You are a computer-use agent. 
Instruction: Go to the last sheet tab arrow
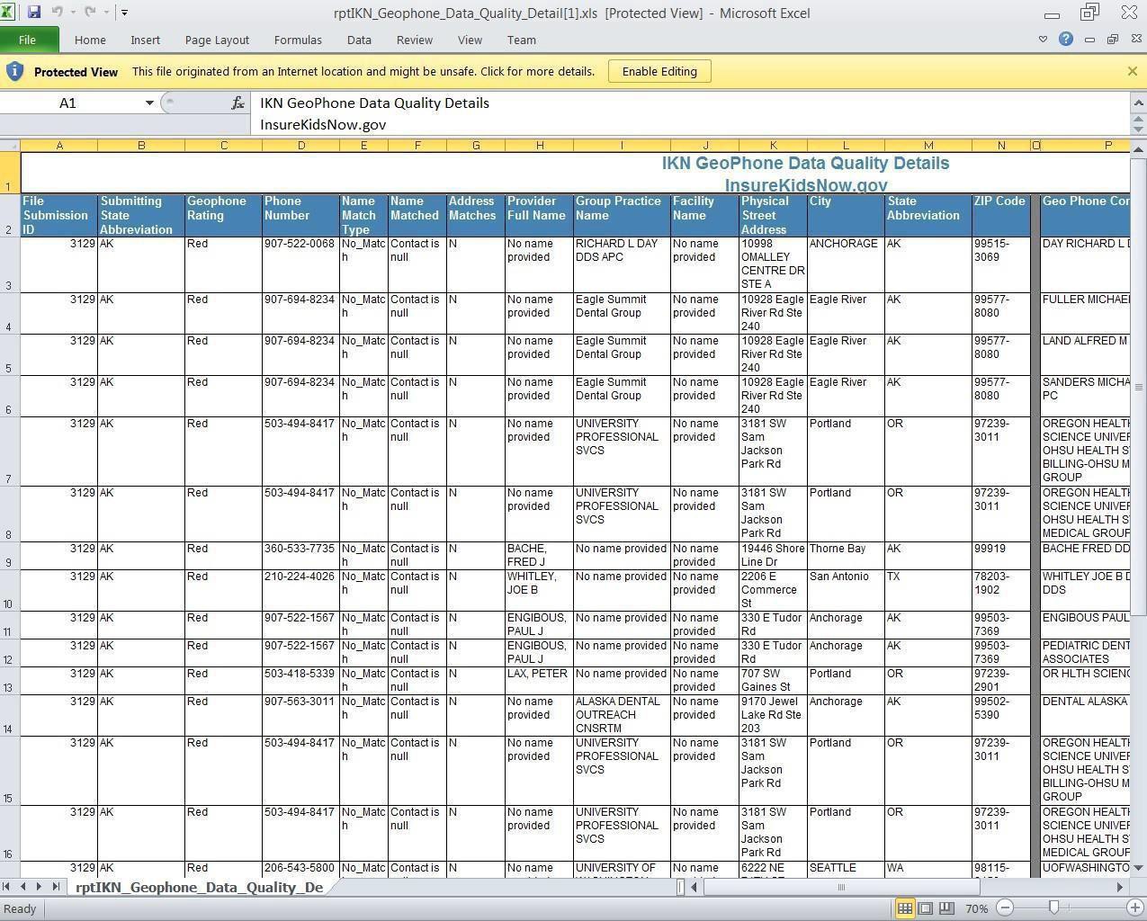pyautogui.click(x=56, y=887)
